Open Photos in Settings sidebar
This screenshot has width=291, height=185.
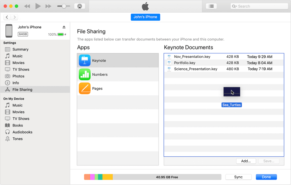pos(18,76)
